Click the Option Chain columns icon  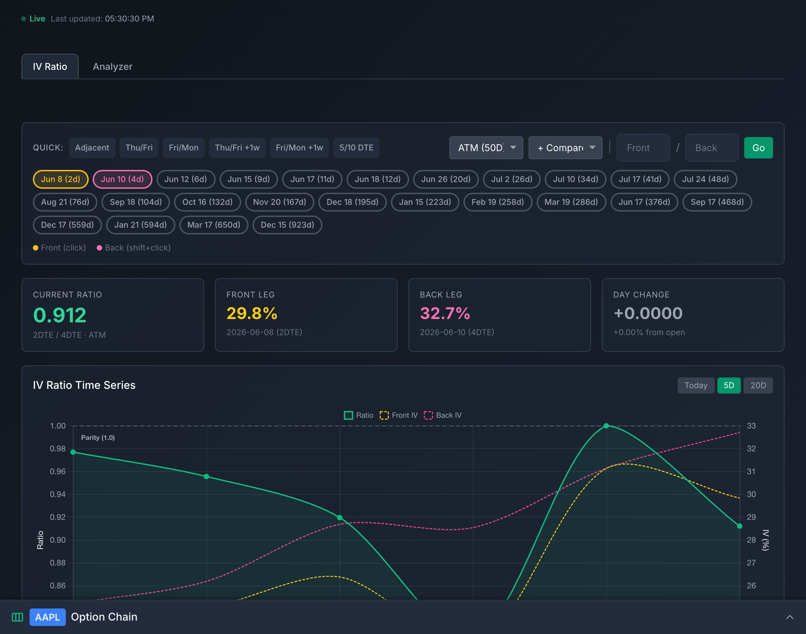pyautogui.click(x=17, y=617)
